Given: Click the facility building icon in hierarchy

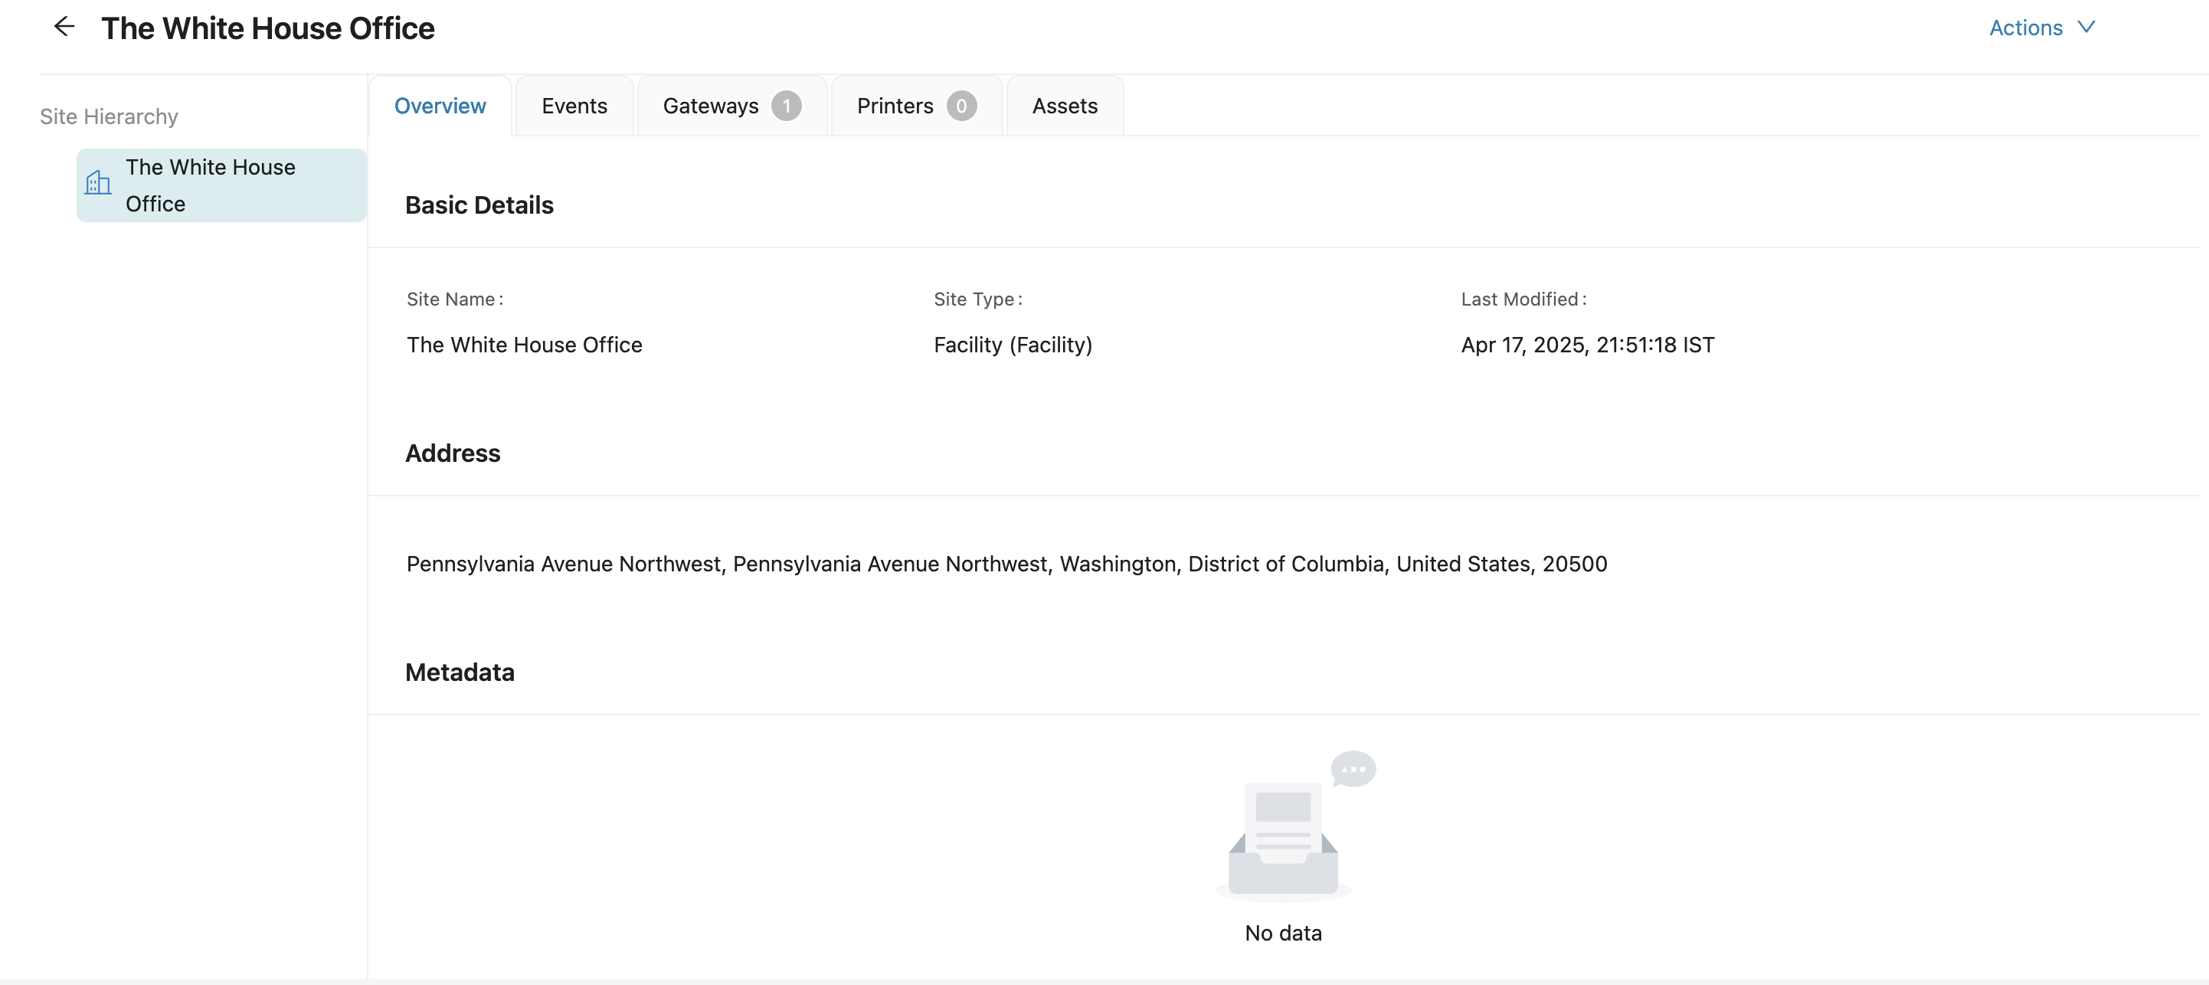Looking at the screenshot, I should pyautogui.click(x=98, y=182).
